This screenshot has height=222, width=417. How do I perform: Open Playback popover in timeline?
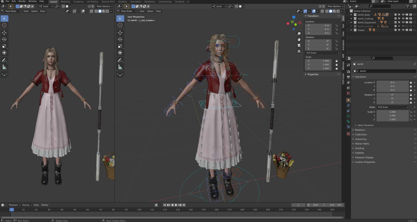[x=14, y=205]
